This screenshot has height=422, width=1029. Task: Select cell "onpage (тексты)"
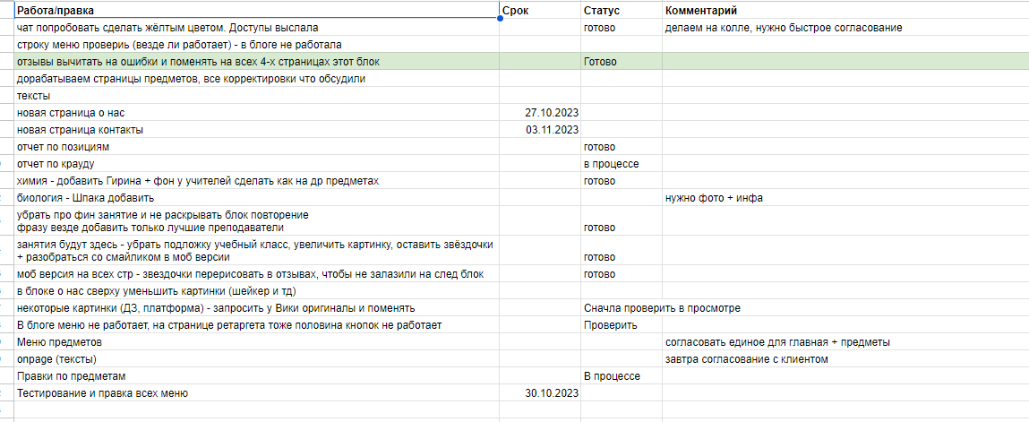click(x=257, y=359)
